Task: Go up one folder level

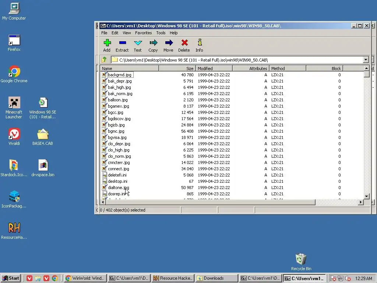Action: click(104, 60)
